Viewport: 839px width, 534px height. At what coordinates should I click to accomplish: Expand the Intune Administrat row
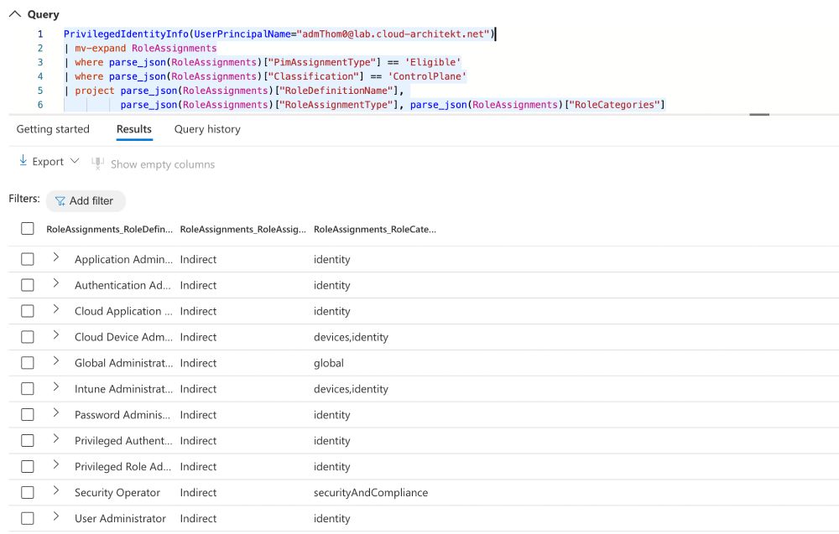(x=55, y=387)
